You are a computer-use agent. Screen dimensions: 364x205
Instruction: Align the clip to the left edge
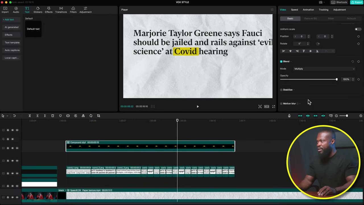coord(284,51)
